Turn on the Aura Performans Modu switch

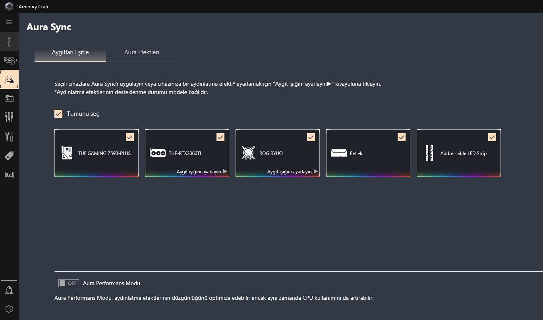pos(68,283)
